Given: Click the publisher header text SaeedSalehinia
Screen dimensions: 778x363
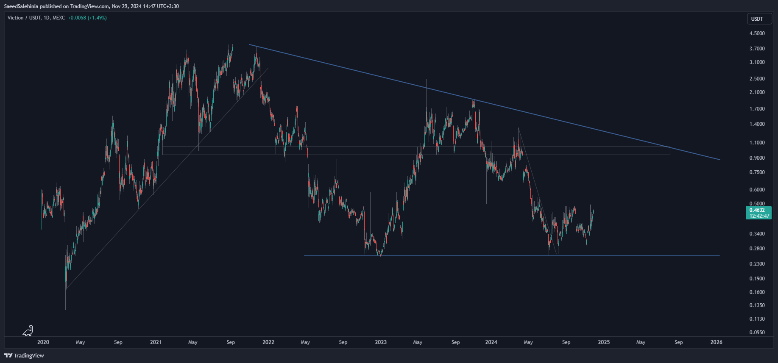Looking at the screenshot, I should [x=21, y=6].
